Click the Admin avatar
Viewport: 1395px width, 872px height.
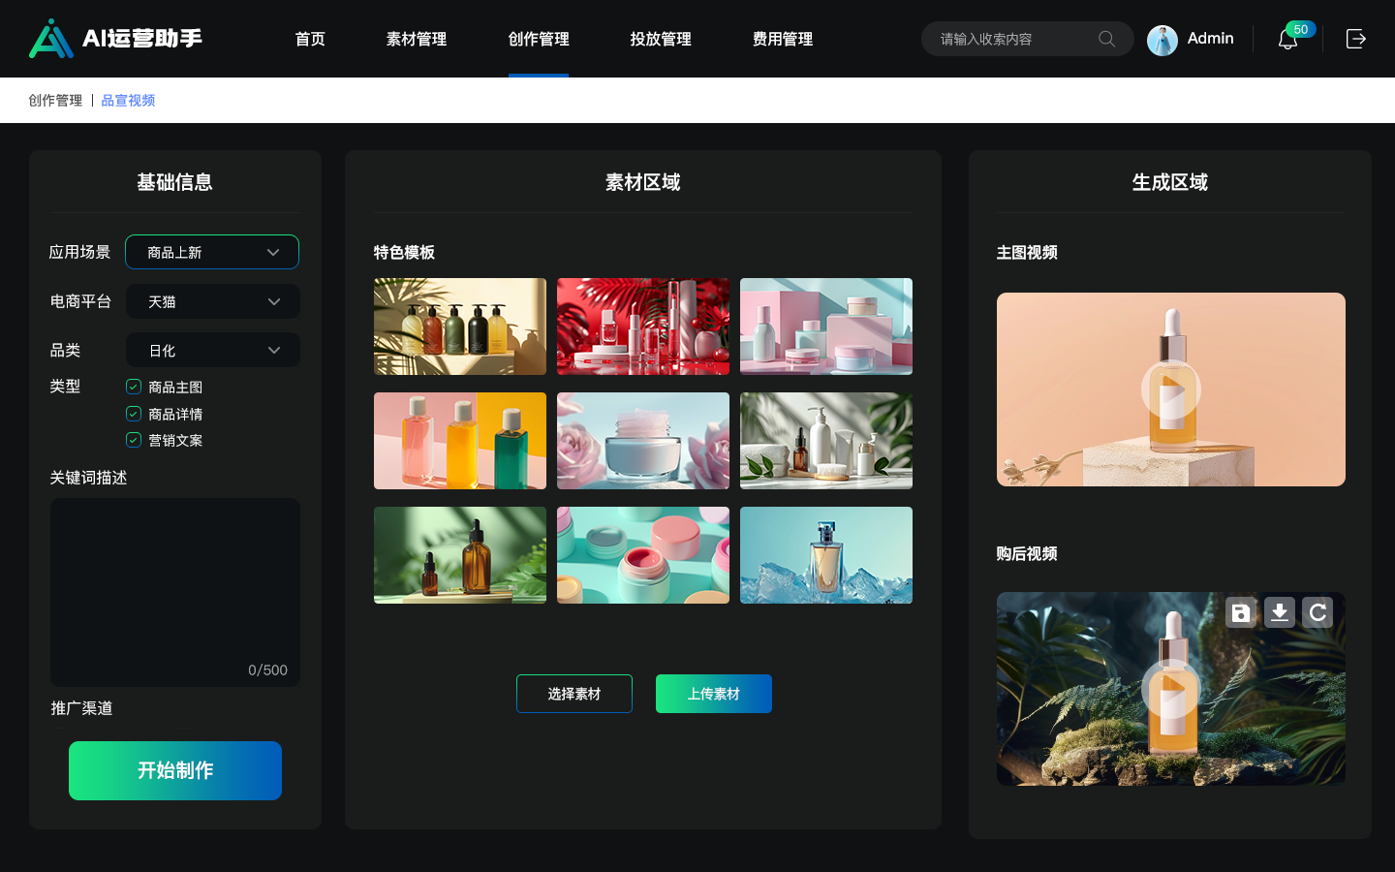pos(1162,40)
